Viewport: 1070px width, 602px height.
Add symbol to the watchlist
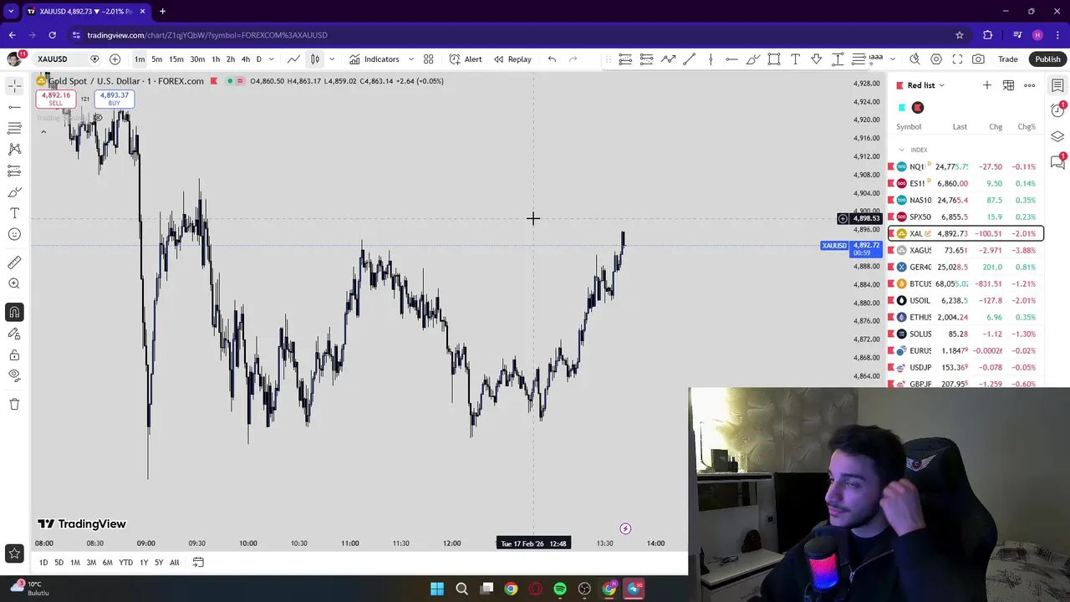987,85
